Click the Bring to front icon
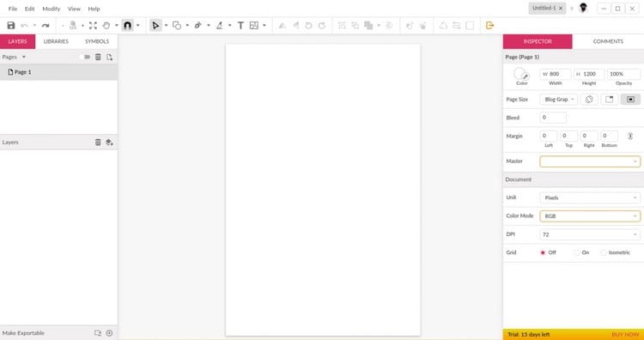Screen dimensions: 644x340 coord(410,26)
